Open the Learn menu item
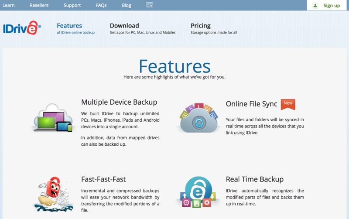The width and height of the screenshot is (349, 219). click(8, 5)
